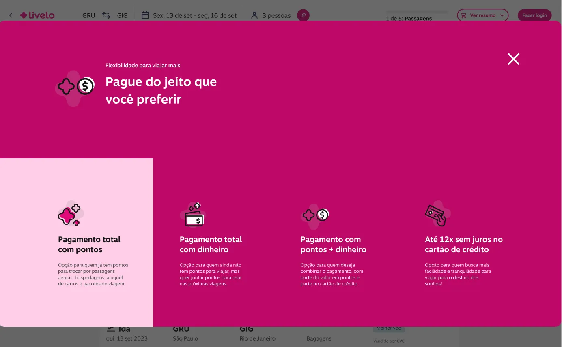Image resolution: width=562 pixels, height=347 pixels.
Task: Click the shopping cart icon in Ver resumo
Action: (x=464, y=15)
